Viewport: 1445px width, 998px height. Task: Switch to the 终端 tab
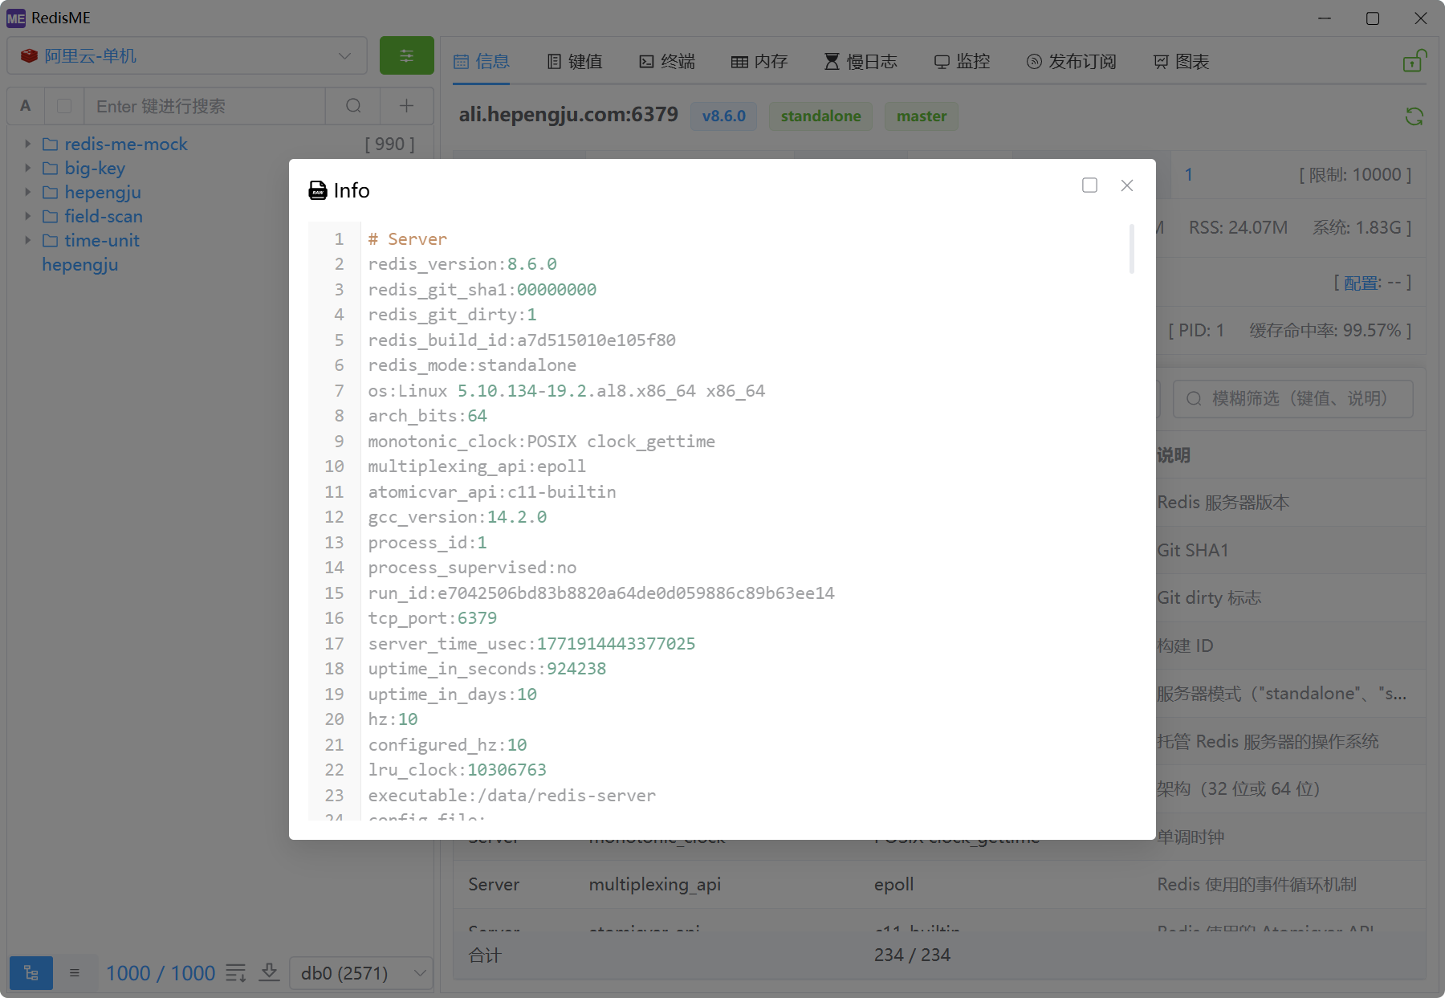click(667, 62)
